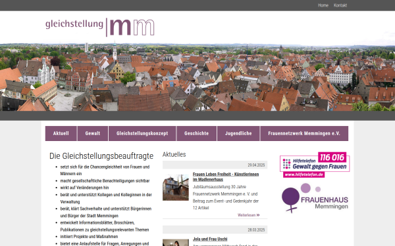Click the Die Gleichstellungsbeauftragte heading
Viewport: 395px width, 246px height.
[x=101, y=156]
